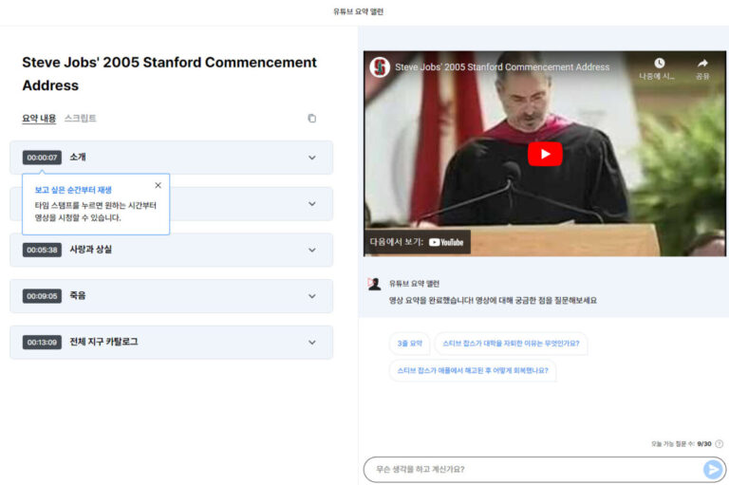This screenshot has width=729, height=485.
Task: Click the Watch Later clock icon
Action: (660, 63)
